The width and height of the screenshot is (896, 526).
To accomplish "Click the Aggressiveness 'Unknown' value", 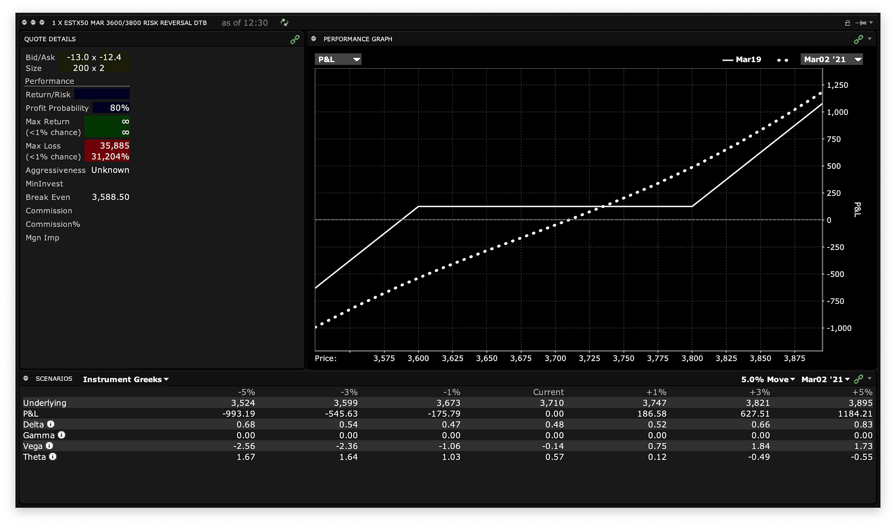I will pos(110,170).
